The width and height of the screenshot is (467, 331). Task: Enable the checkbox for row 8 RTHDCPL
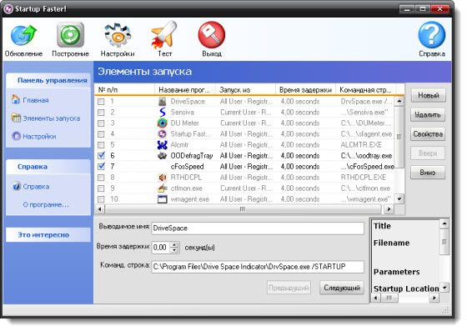click(101, 178)
